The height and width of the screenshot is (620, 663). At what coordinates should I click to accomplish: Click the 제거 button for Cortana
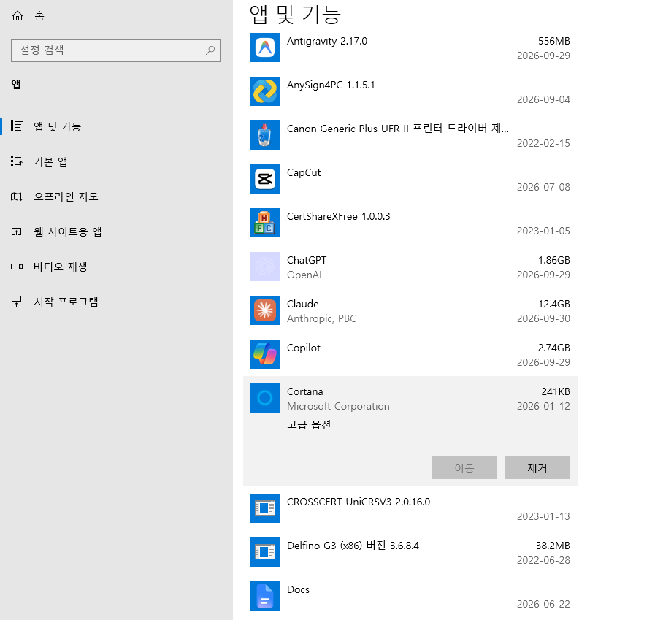[537, 468]
